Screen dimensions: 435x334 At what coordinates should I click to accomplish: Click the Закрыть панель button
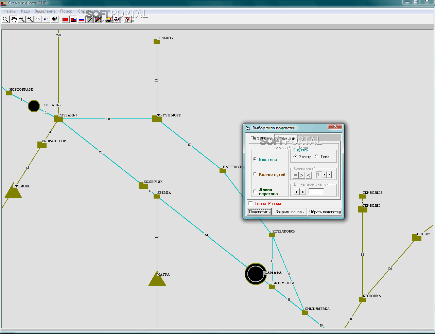(x=290, y=212)
